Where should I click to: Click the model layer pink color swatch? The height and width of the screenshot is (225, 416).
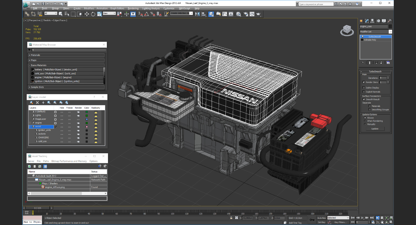pyautogui.click(x=87, y=127)
